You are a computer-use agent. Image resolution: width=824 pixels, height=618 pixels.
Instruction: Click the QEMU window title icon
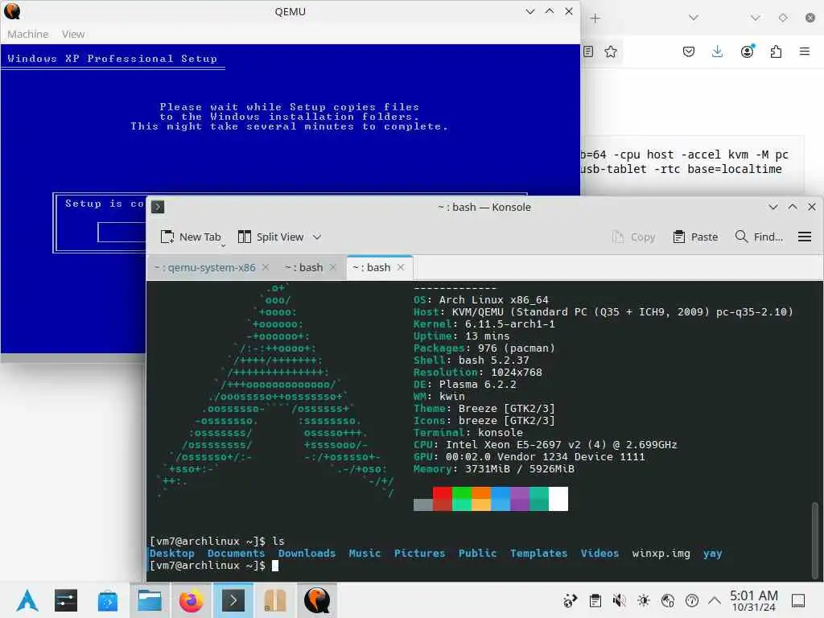pyautogui.click(x=12, y=11)
